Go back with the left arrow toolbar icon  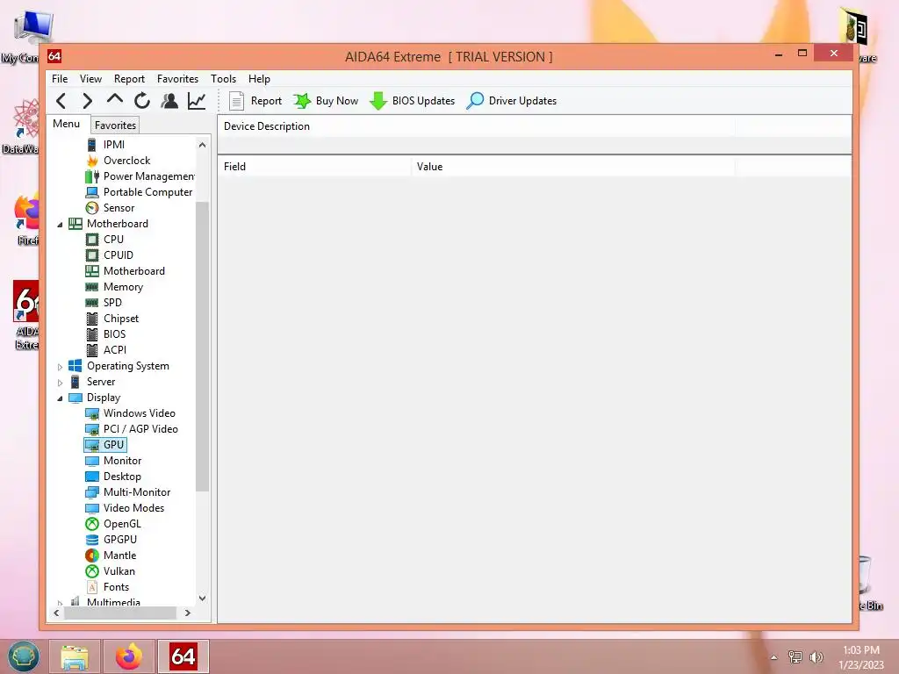pyautogui.click(x=61, y=101)
